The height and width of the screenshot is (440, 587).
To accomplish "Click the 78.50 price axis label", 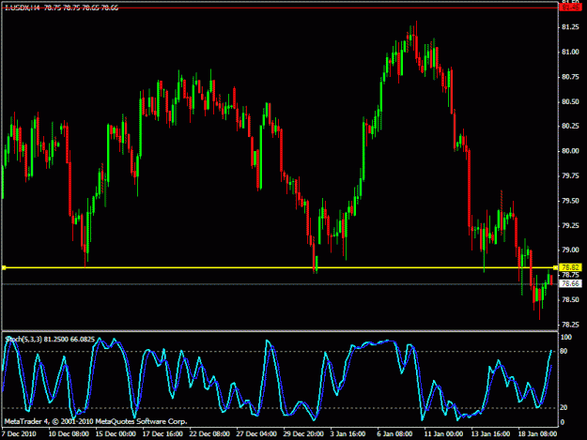I will 570,300.
